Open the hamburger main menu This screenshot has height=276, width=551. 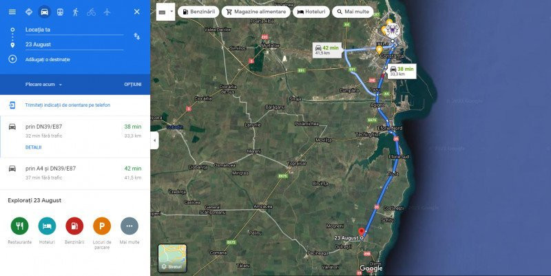12,12
